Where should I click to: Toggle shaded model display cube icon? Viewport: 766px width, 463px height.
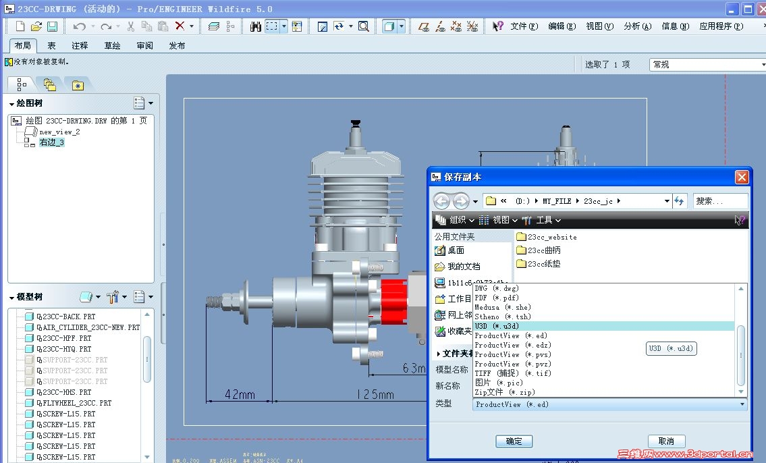pos(389,26)
